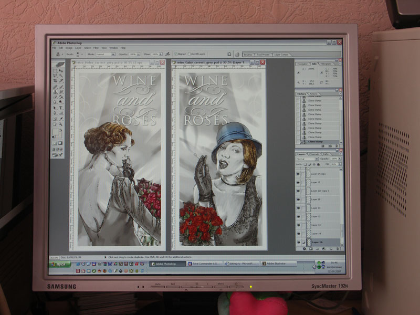This screenshot has width=420, height=315.
Task: Open the Filter menu
Action: (96, 48)
